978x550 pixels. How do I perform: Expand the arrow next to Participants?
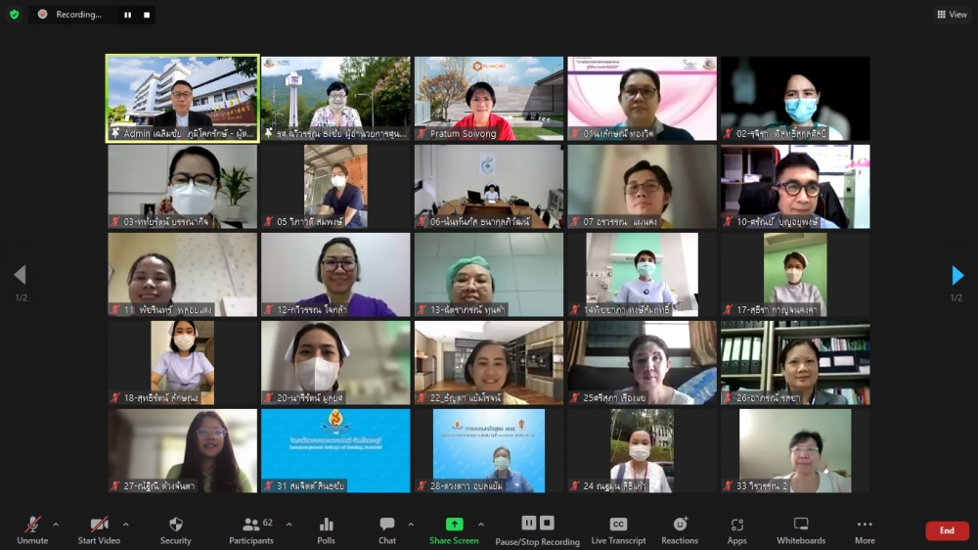click(x=289, y=525)
